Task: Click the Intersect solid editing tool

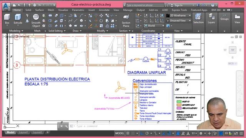Action: 50,26
